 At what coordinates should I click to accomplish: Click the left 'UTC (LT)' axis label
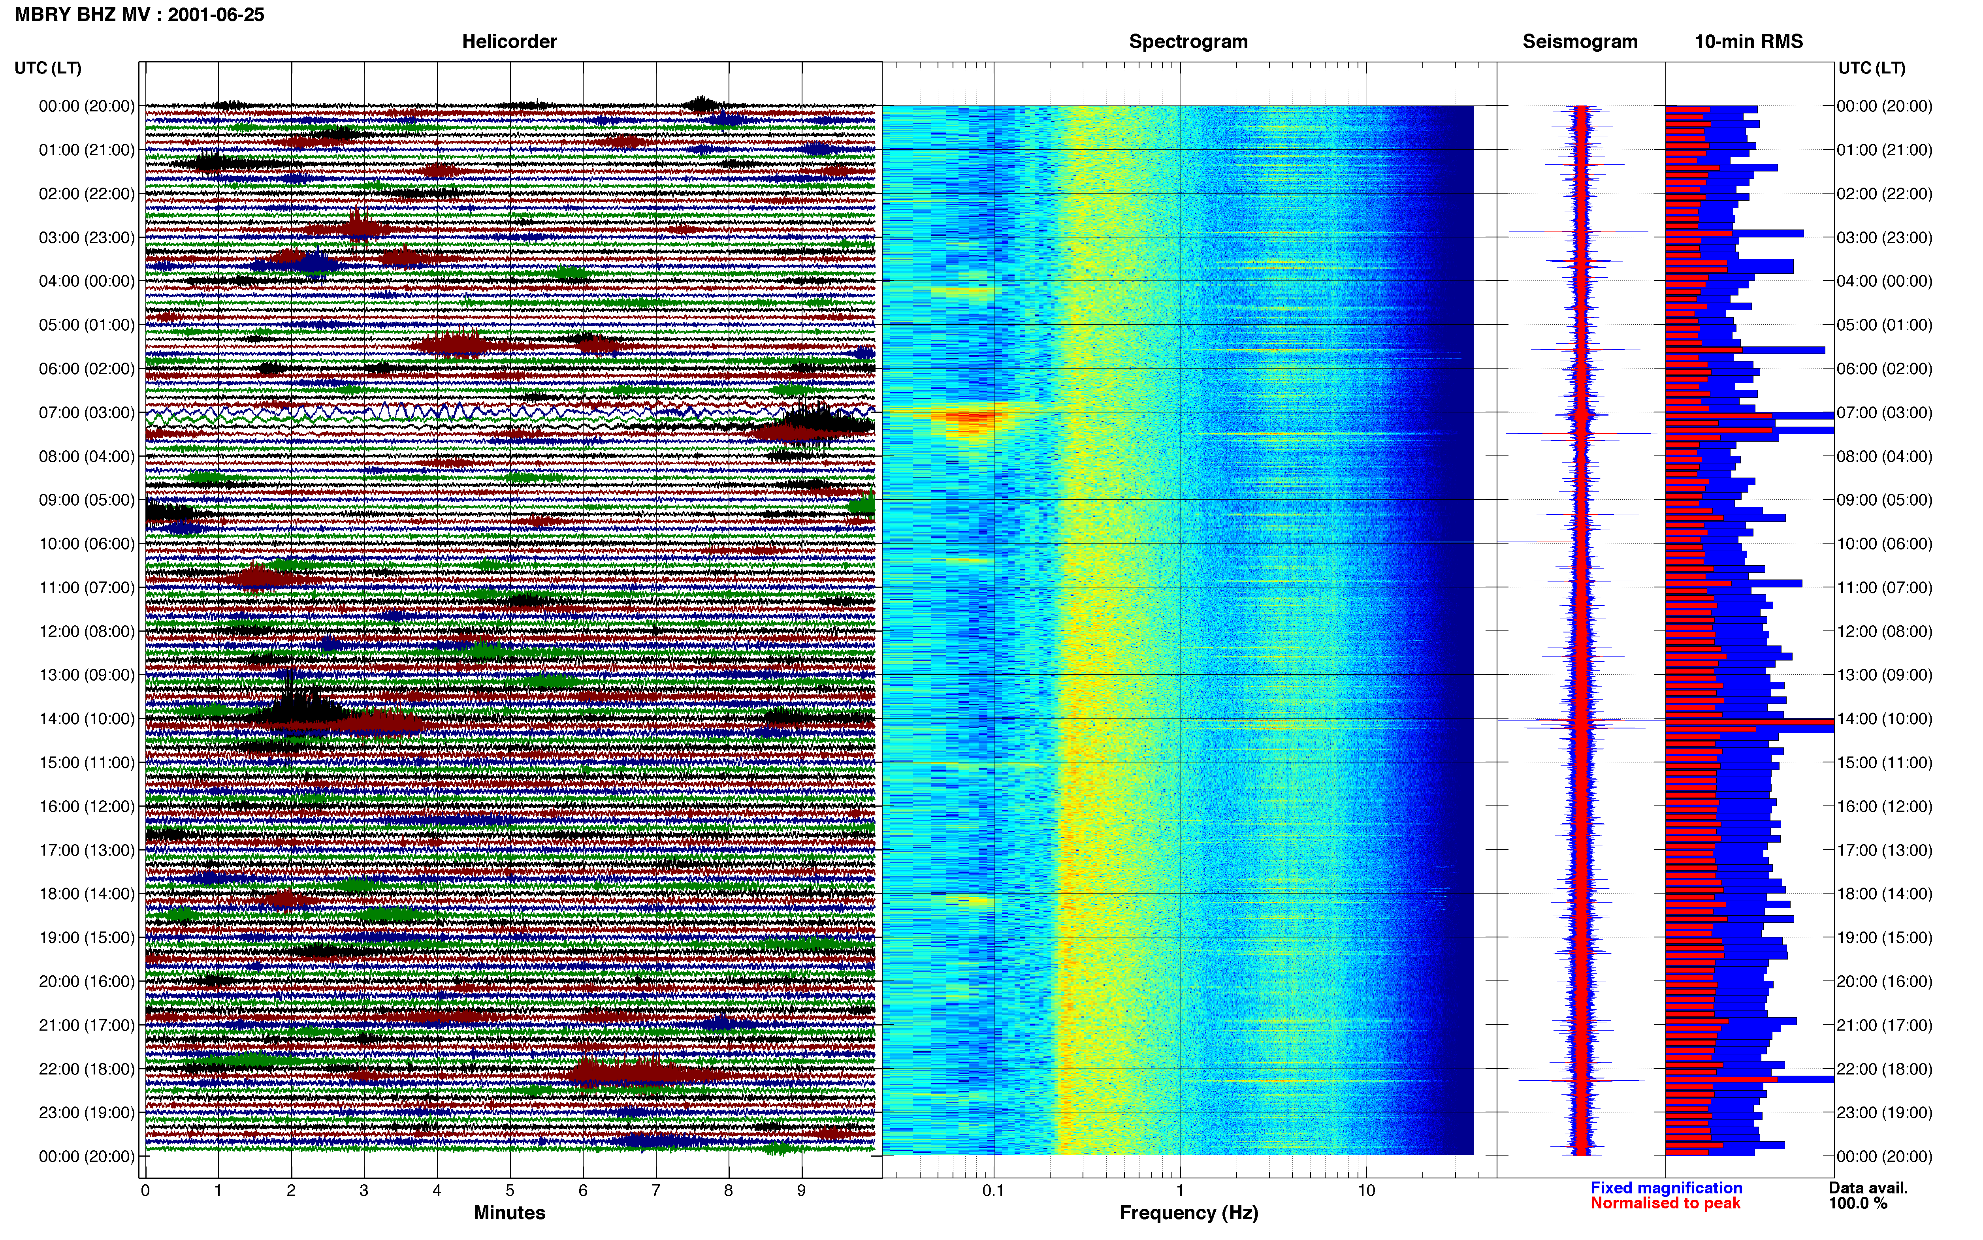pos(47,68)
